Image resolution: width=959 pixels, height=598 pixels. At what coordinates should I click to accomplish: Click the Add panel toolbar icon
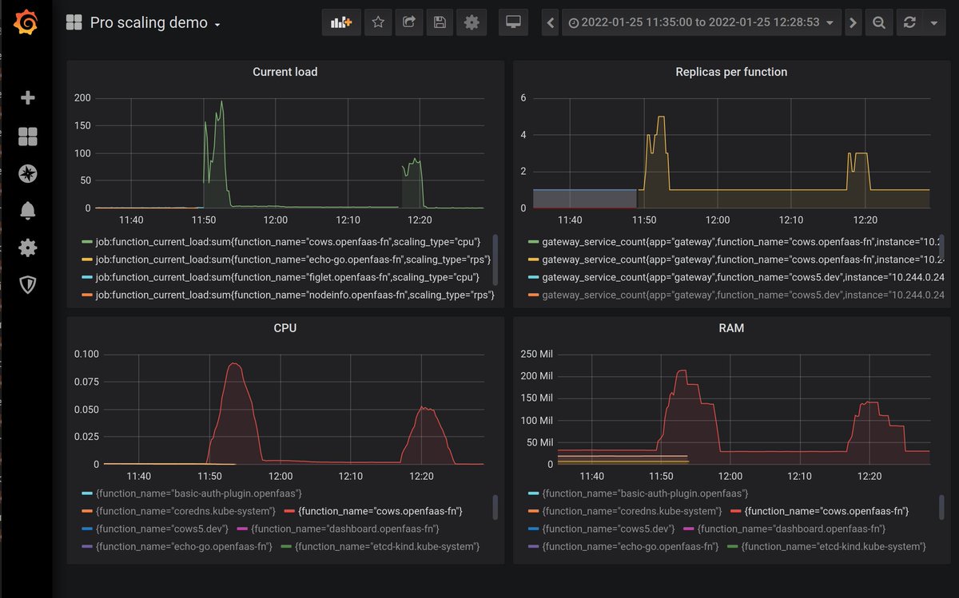tap(341, 22)
